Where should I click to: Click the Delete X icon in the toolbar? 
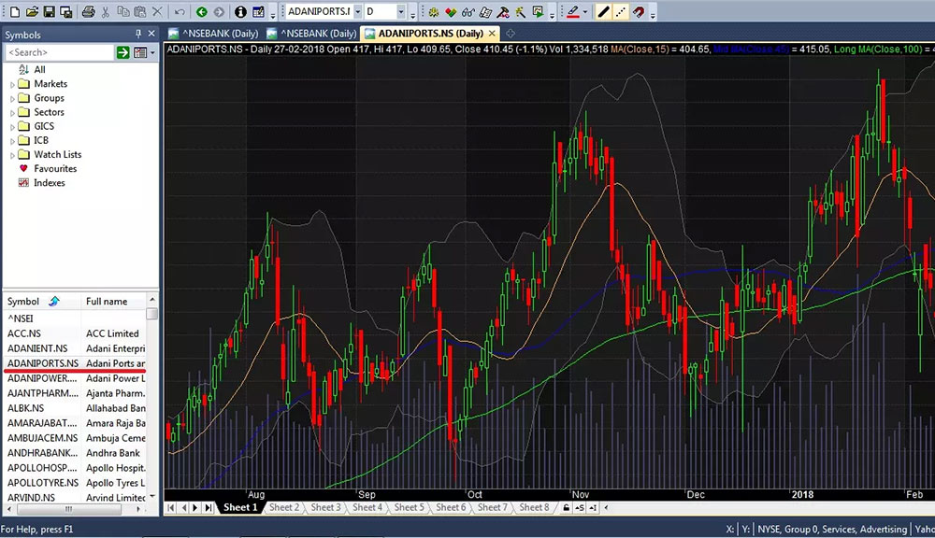(x=157, y=11)
